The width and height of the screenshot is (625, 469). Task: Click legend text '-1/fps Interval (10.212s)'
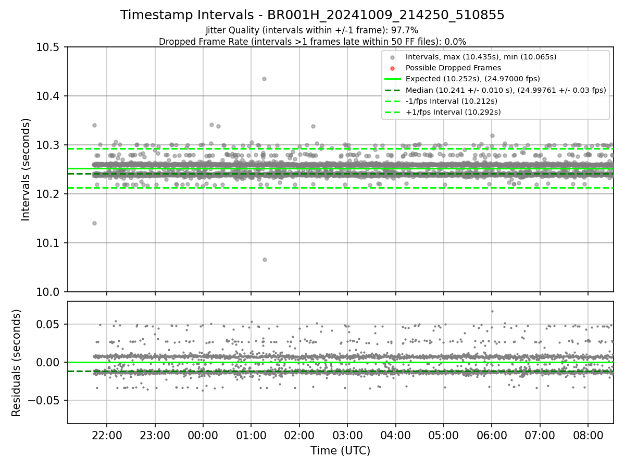click(451, 101)
